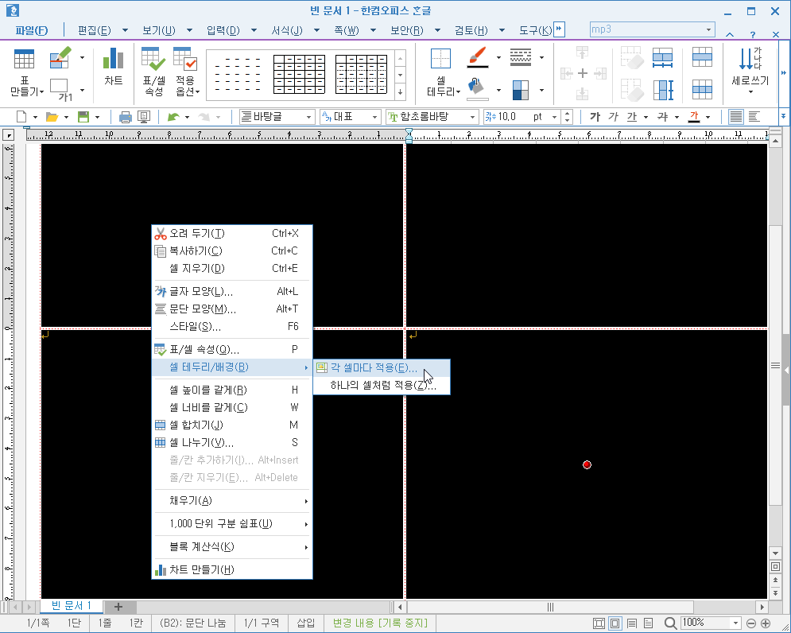Open the 서식 menu
This screenshot has width=791, height=633.
[286, 31]
